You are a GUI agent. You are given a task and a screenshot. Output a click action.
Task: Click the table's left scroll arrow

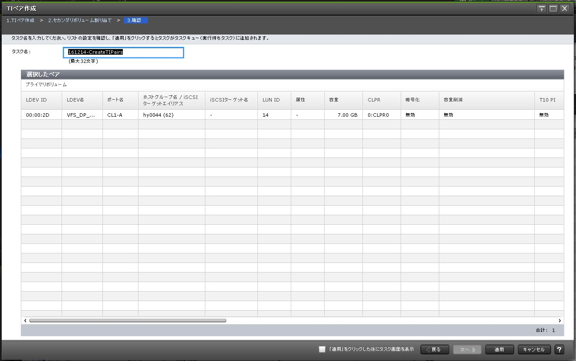(25, 321)
